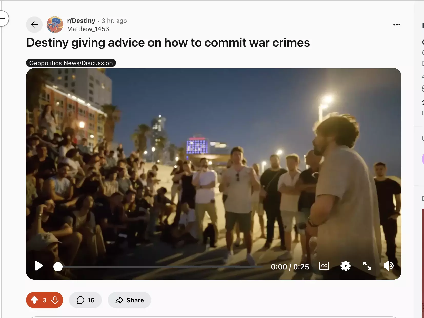Upvote the post
The height and width of the screenshot is (318, 424).
pyautogui.click(x=34, y=300)
